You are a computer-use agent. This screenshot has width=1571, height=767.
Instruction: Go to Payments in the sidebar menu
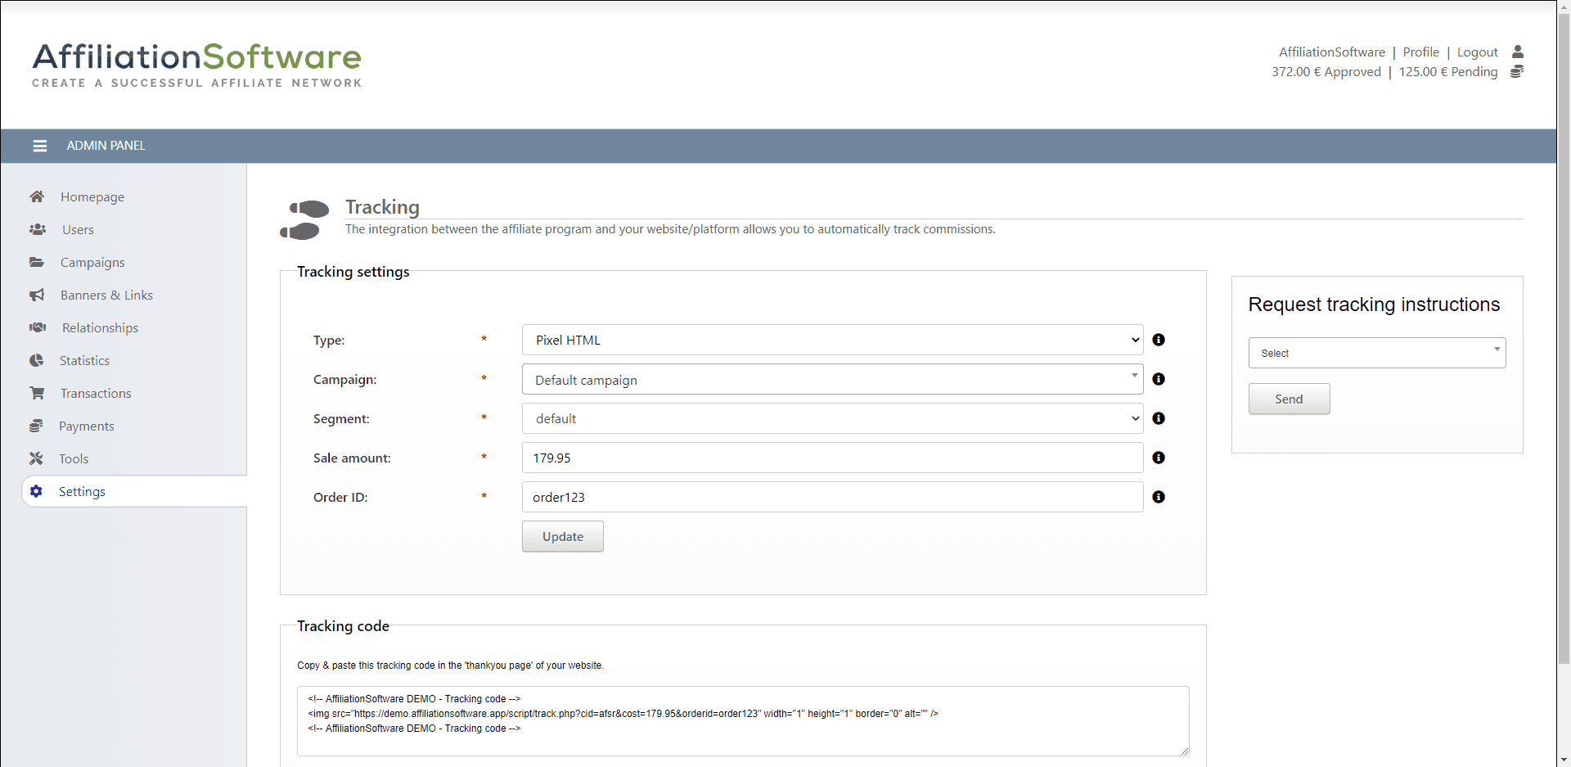tap(86, 426)
